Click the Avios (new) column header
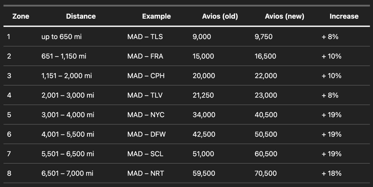 tap(285, 16)
